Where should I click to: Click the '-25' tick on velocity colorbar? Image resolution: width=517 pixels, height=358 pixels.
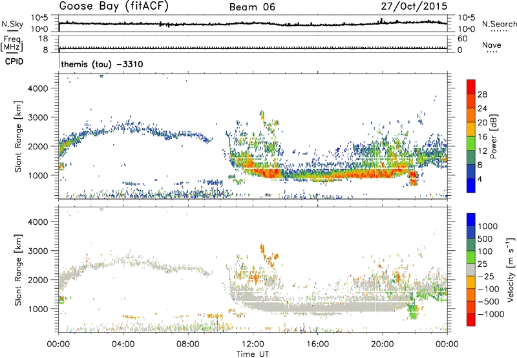coord(486,277)
